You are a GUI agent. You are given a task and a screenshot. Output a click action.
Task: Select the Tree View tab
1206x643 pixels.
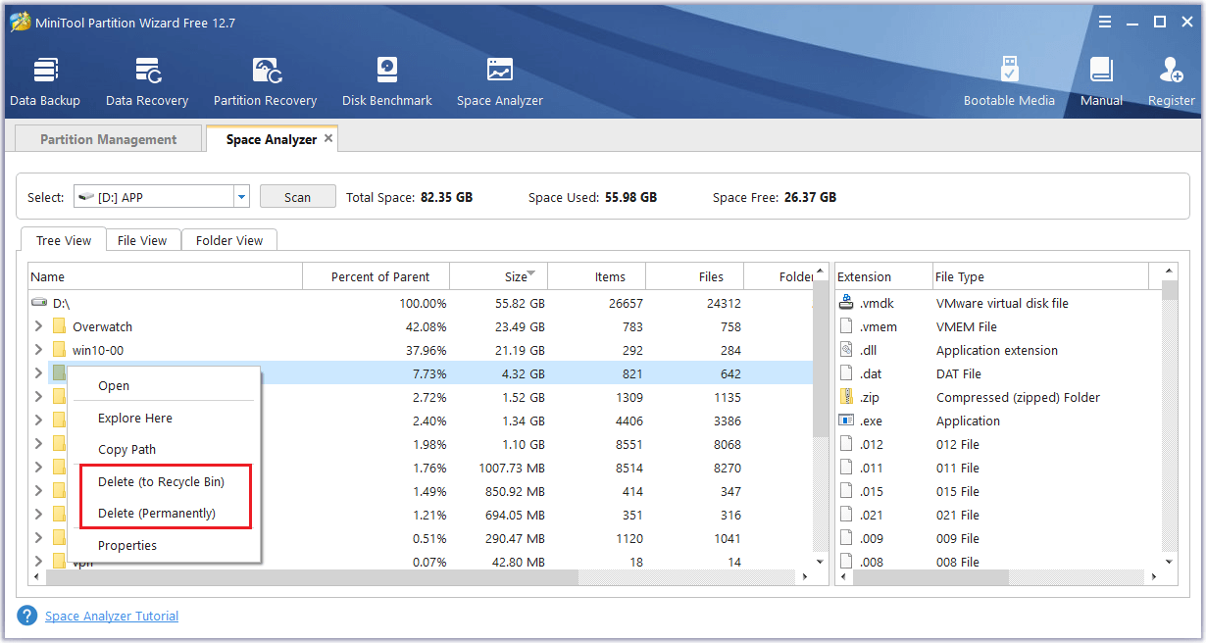click(64, 240)
